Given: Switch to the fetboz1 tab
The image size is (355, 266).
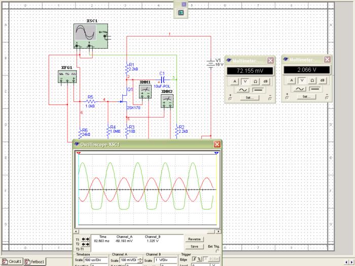Looking at the screenshot, I should (x=35, y=262).
